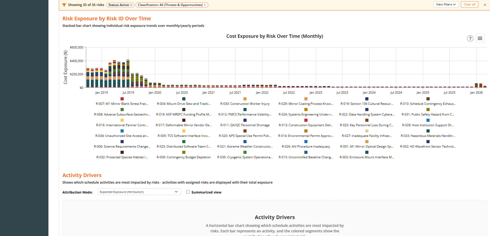Click the Jan 2026 brown bar
Image resolution: width=490 pixels, height=236 pixels.
(476, 85)
